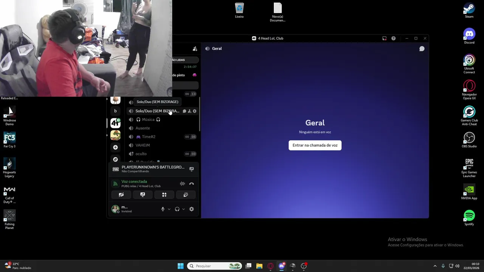
Task: Select Far Cry 3 desktop shortcut
Action: pos(9,140)
